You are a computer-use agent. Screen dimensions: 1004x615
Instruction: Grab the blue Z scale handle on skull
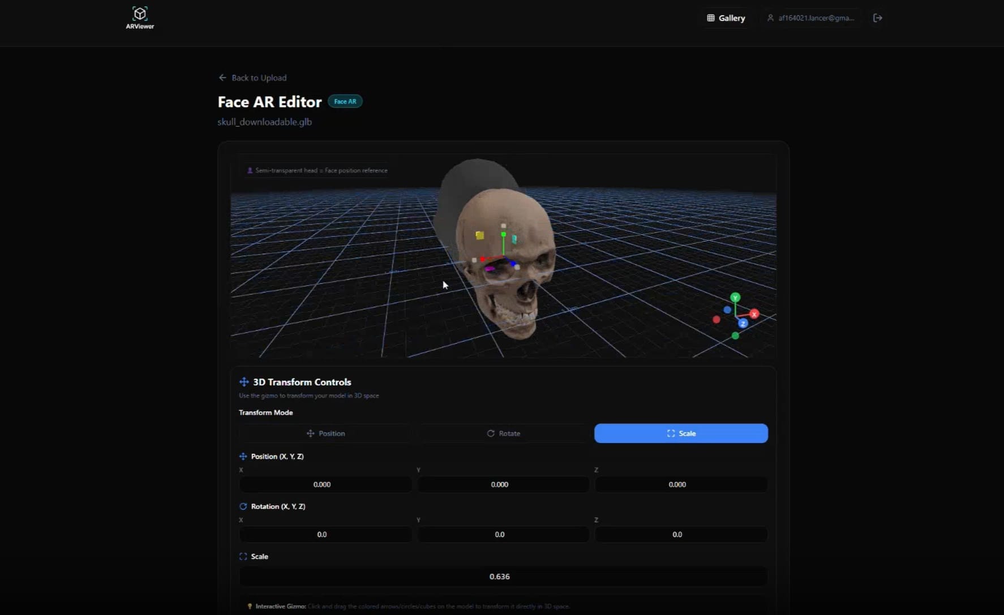513,264
